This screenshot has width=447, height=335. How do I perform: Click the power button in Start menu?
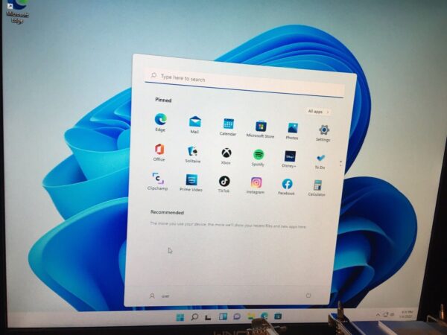(308, 296)
